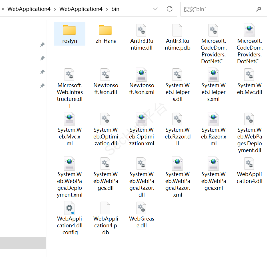This screenshot has height=257, width=271.
Task: Click the System.Web.Mvc.dll icon
Action: pos(249,75)
